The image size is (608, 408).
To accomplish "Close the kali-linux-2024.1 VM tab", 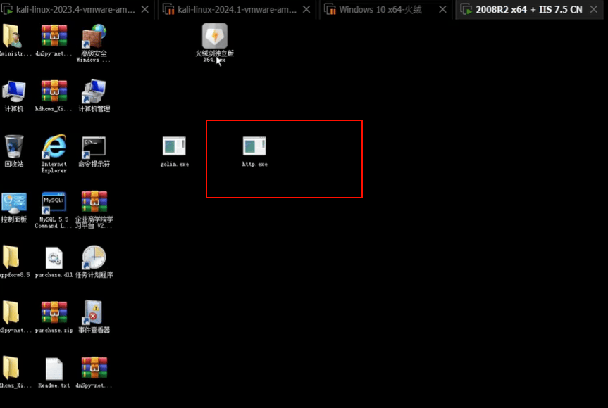I will point(306,9).
